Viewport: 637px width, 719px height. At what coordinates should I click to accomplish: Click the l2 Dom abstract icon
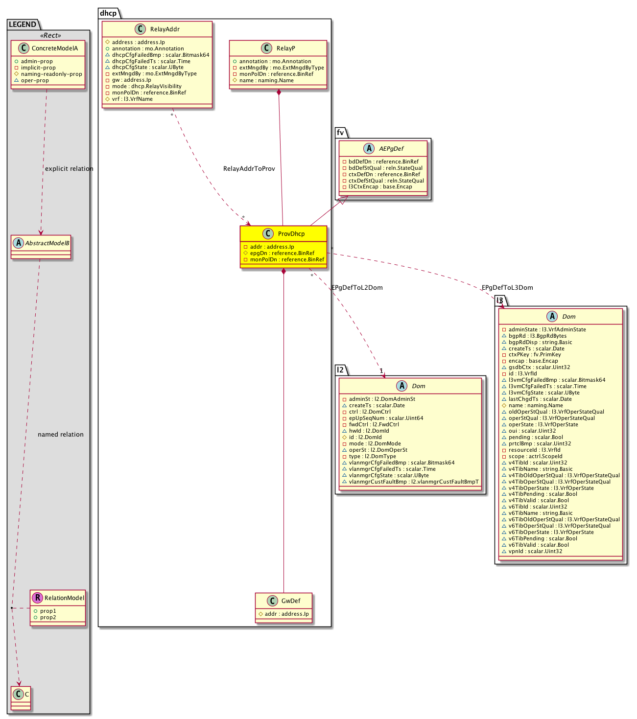click(402, 386)
